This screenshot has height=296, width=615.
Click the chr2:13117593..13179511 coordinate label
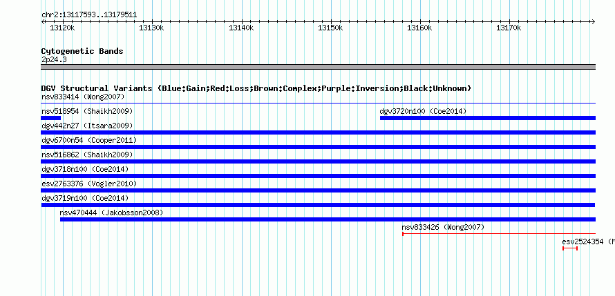point(89,15)
